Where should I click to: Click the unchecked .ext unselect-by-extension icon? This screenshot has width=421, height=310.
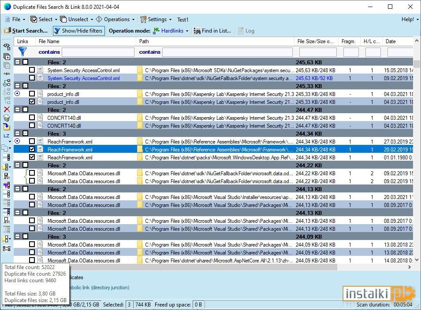(7, 220)
